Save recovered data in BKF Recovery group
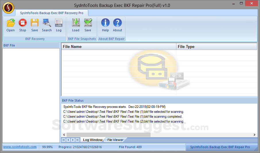The image size is (260, 153). coord(34,25)
